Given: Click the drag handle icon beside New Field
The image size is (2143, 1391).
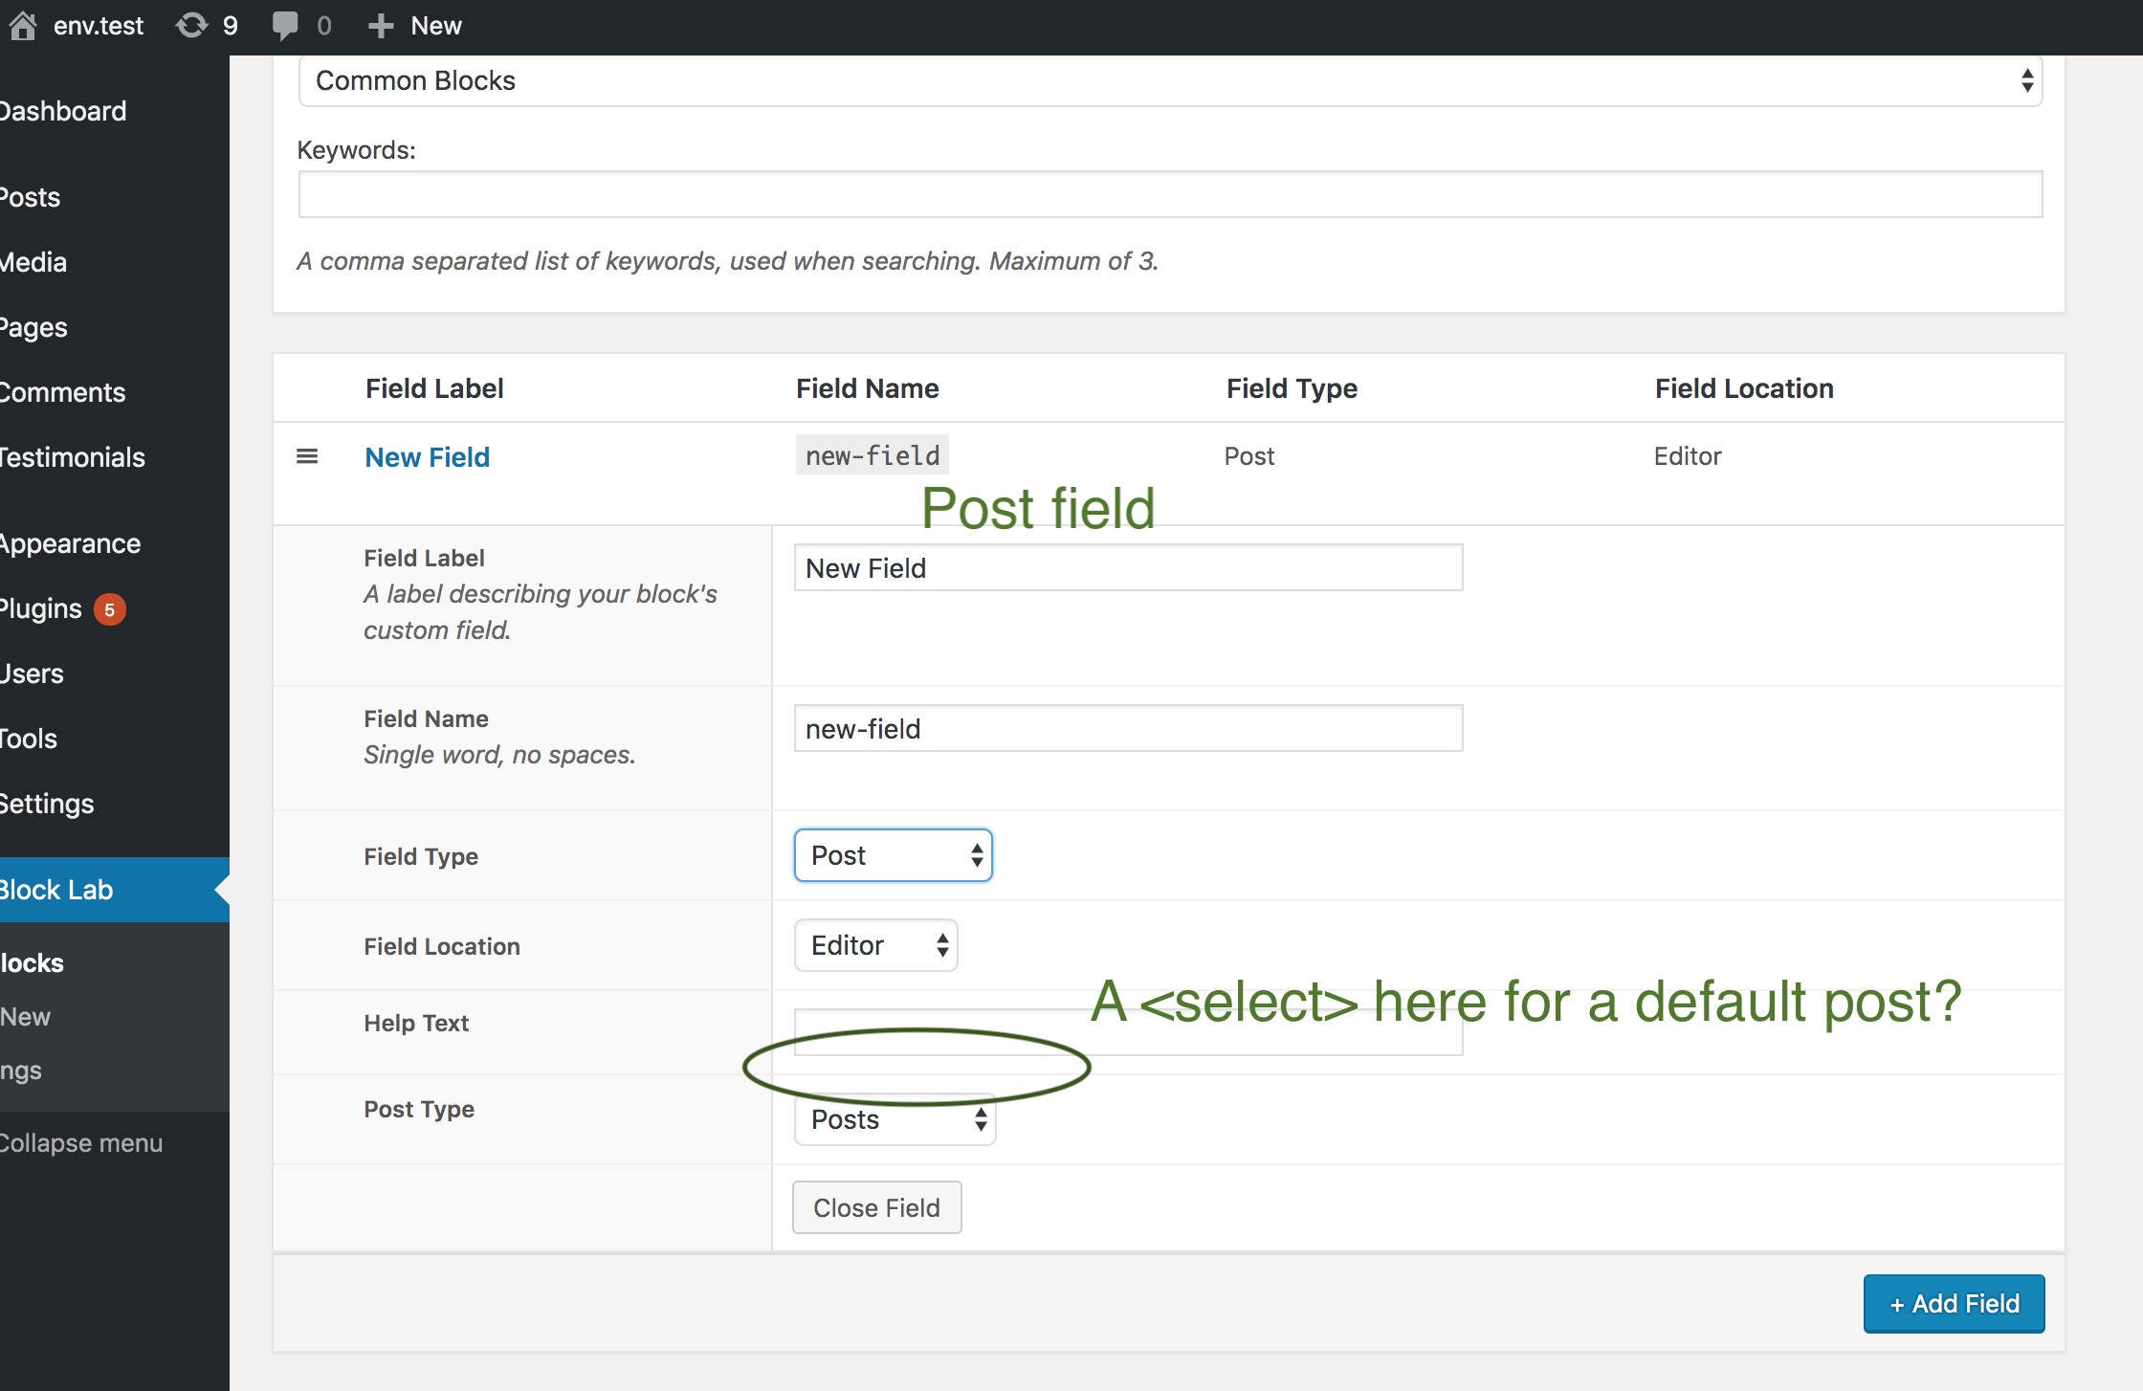Looking at the screenshot, I should coord(307,456).
